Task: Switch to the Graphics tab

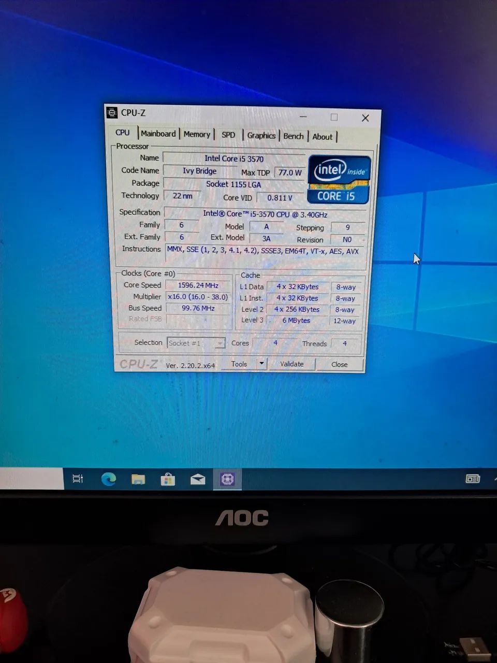Action: [261, 135]
